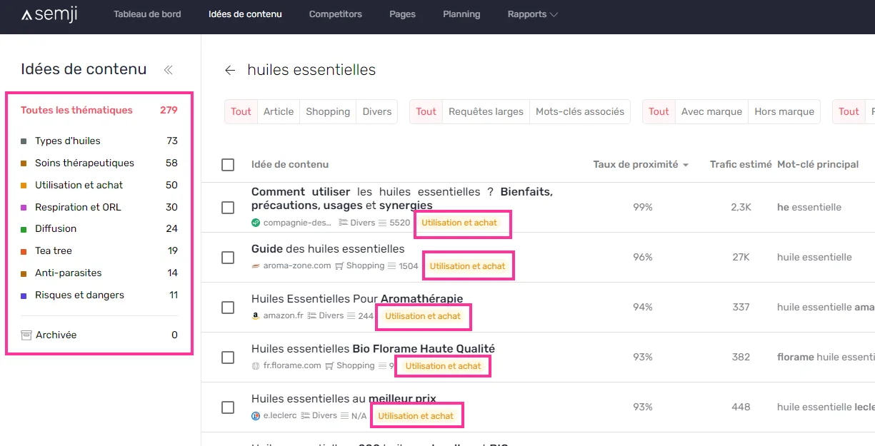The height and width of the screenshot is (446, 875).
Task: Sort by the Trafic estimé column header
Action: [741, 165]
